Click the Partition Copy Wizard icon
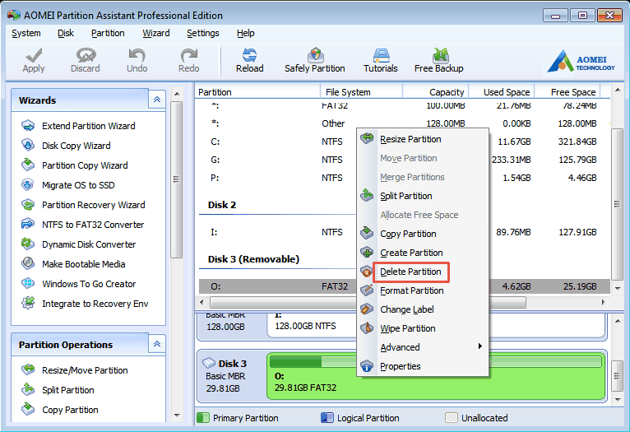 [28, 165]
